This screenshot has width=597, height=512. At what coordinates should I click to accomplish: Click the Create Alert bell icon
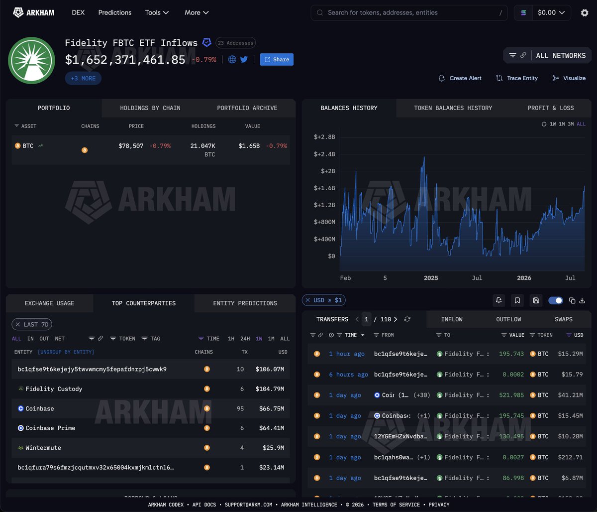(x=441, y=78)
